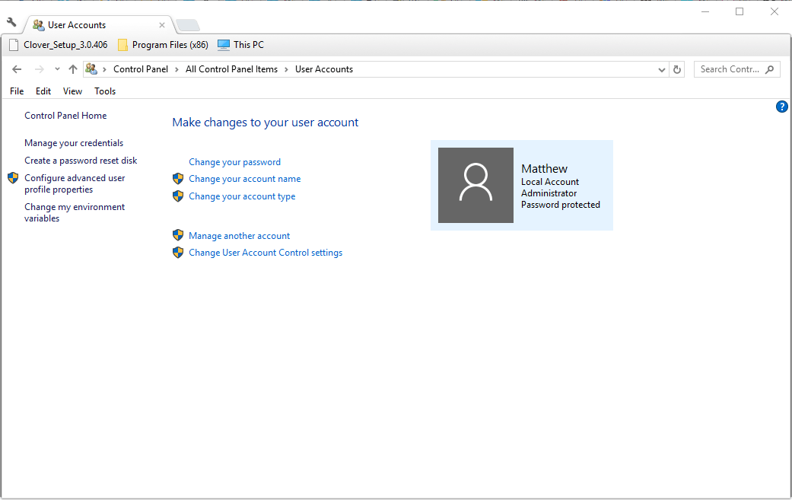Click shield icon beside Change your account name
792x500 pixels.
[x=178, y=178]
